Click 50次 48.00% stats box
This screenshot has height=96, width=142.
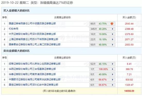pyautogui.click(x=102, y=45)
